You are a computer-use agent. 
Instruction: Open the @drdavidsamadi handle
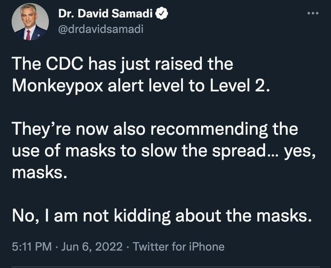[x=101, y=29]
